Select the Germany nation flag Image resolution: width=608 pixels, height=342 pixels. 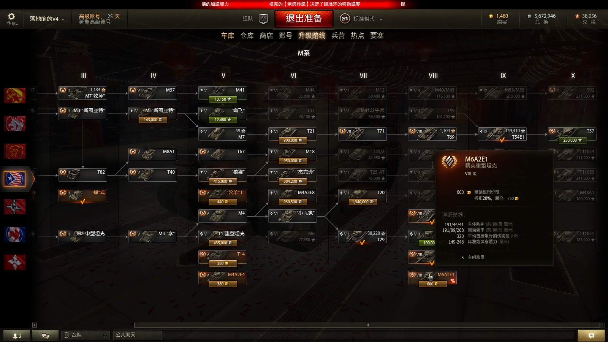[x=15, y=207]
